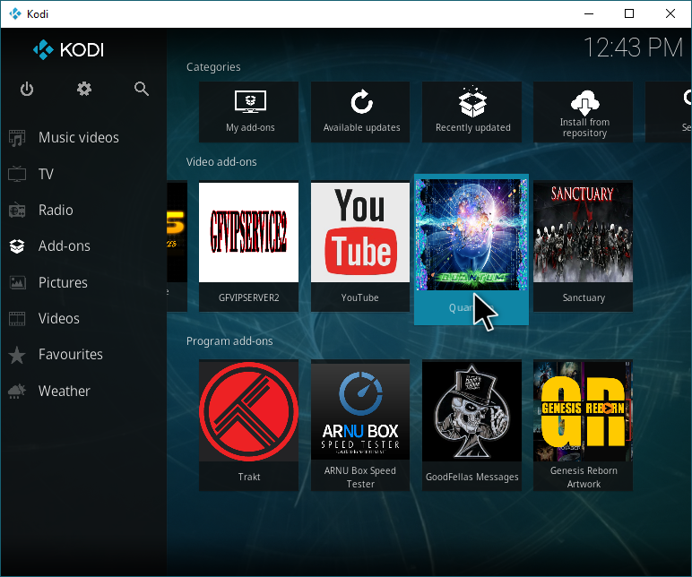
Task: Click the Favourites star icon
Action: (x=17, y=355)
